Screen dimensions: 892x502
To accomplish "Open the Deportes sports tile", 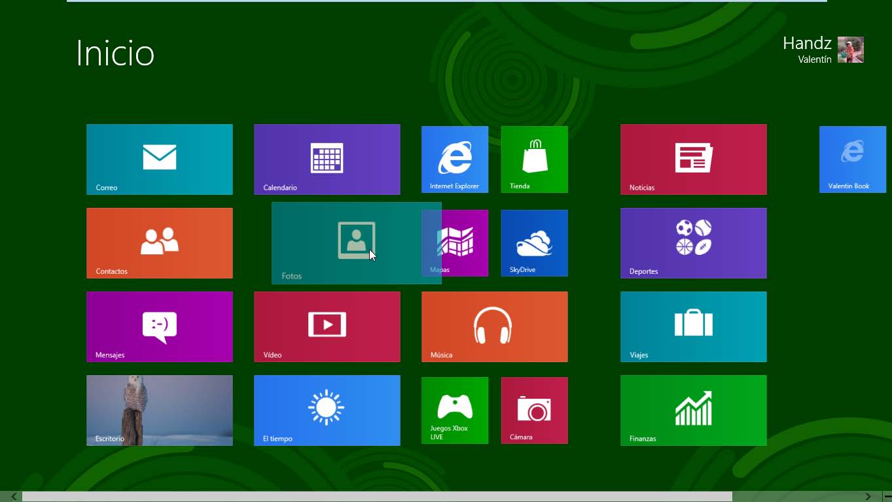I will [x=693, y=243].
